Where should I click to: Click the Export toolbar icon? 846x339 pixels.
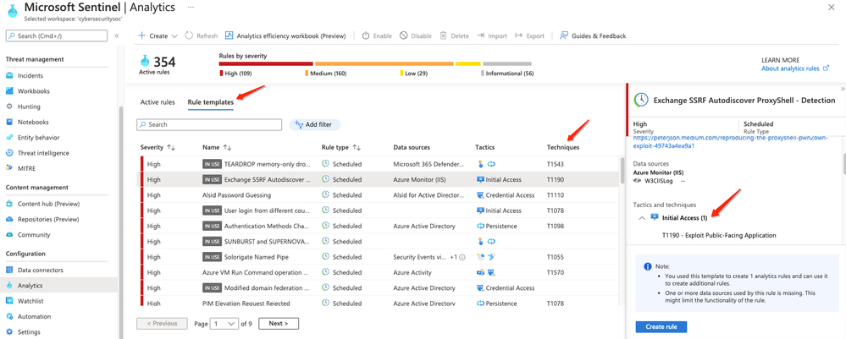(519, 36)
